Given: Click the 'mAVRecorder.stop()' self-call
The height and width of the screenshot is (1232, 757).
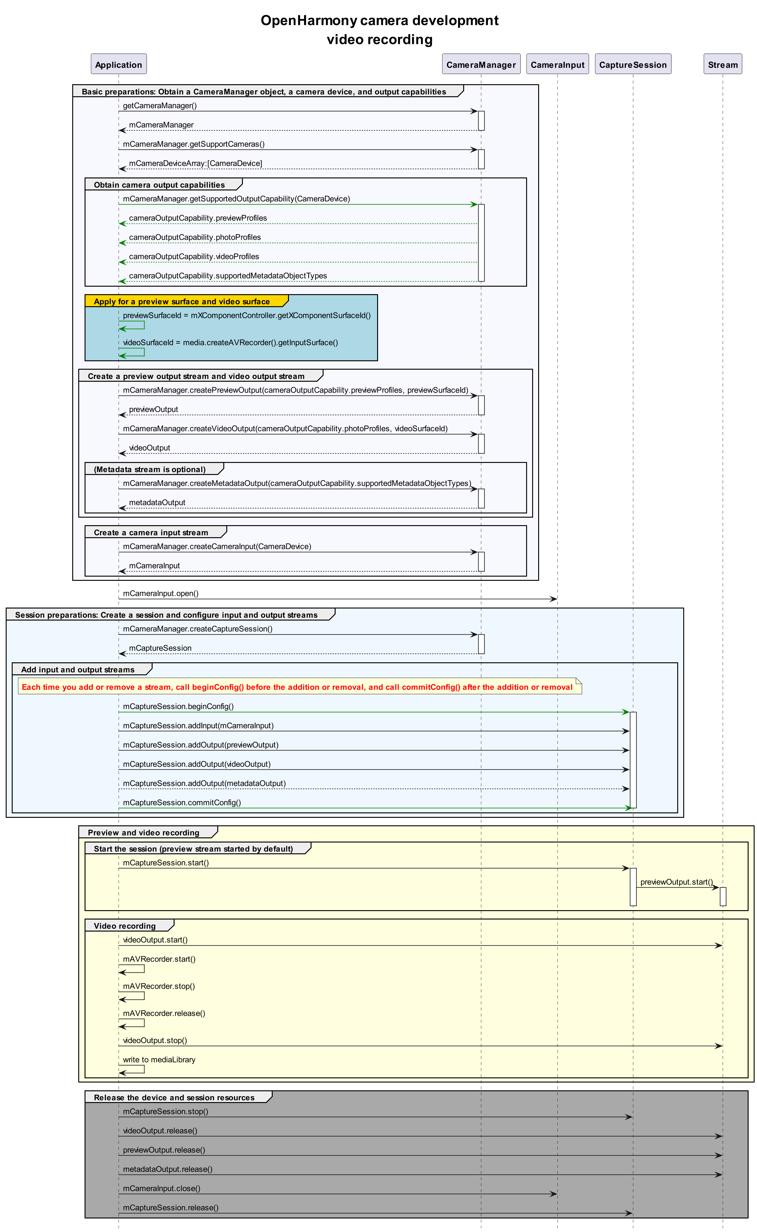Looking at the screenshot, I should point(159,986).
